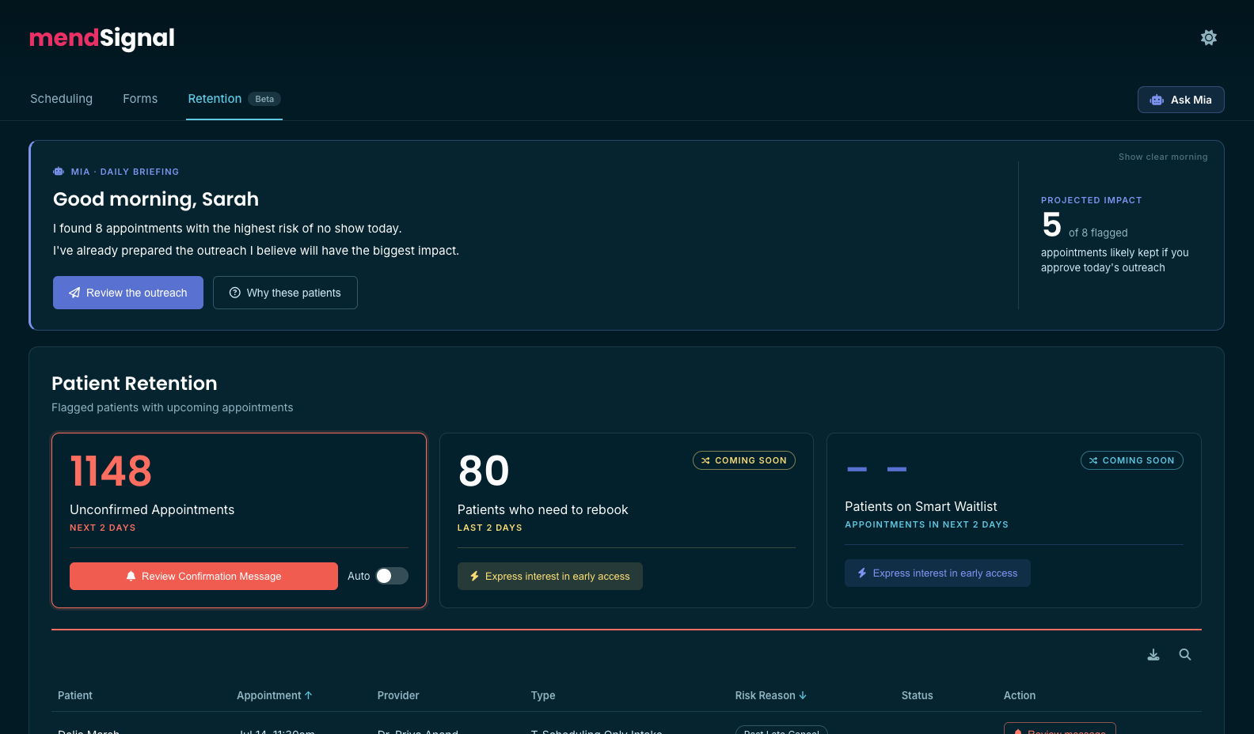The width and height of the screenshot is (1254, 734).
Task: Click the settings gear icon
Action: pos(1208,37)
